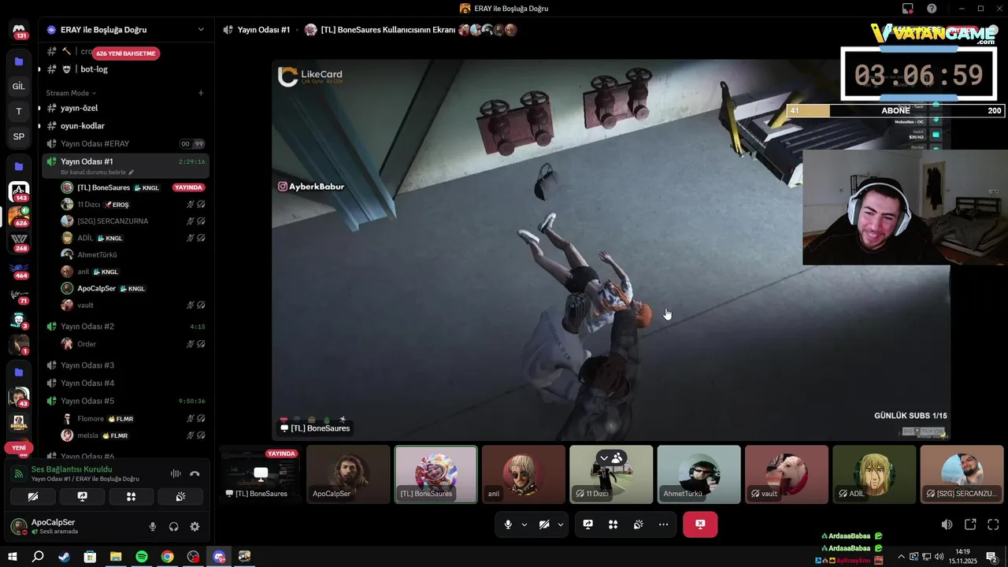
Task: Open the bot-log channel
Action: pos(126,69)
